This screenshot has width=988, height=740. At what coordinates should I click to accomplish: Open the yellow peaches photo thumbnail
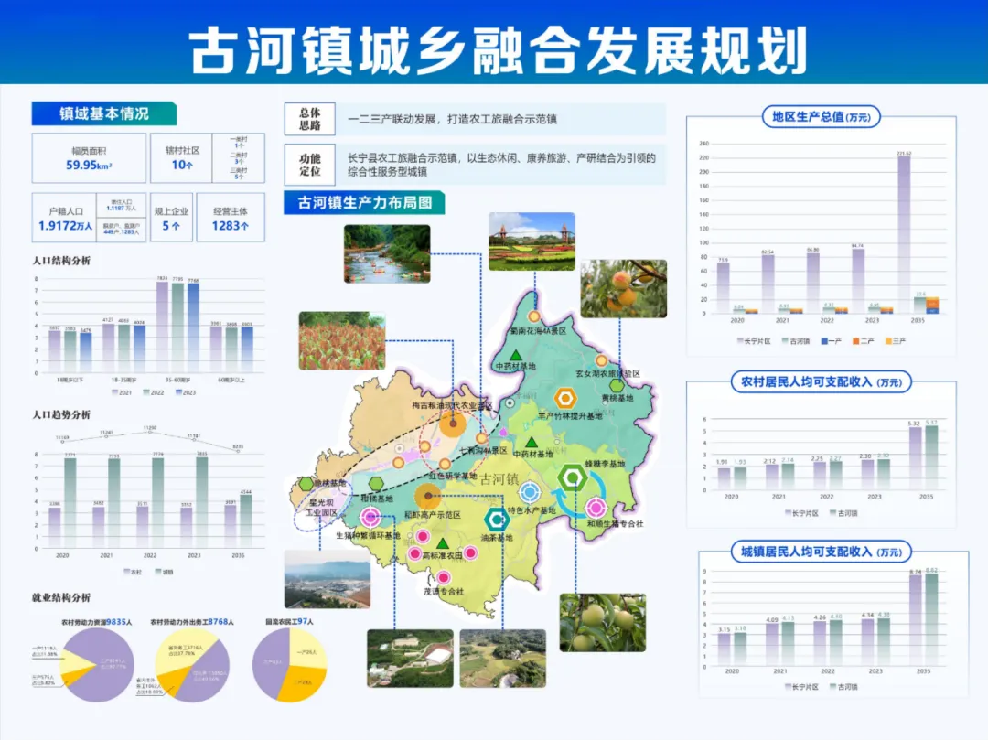point(623,288)
